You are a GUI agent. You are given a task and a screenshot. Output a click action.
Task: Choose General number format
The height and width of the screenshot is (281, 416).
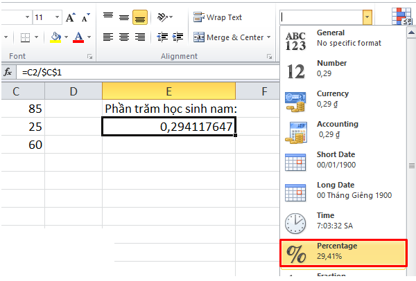(x=343, y=40)
